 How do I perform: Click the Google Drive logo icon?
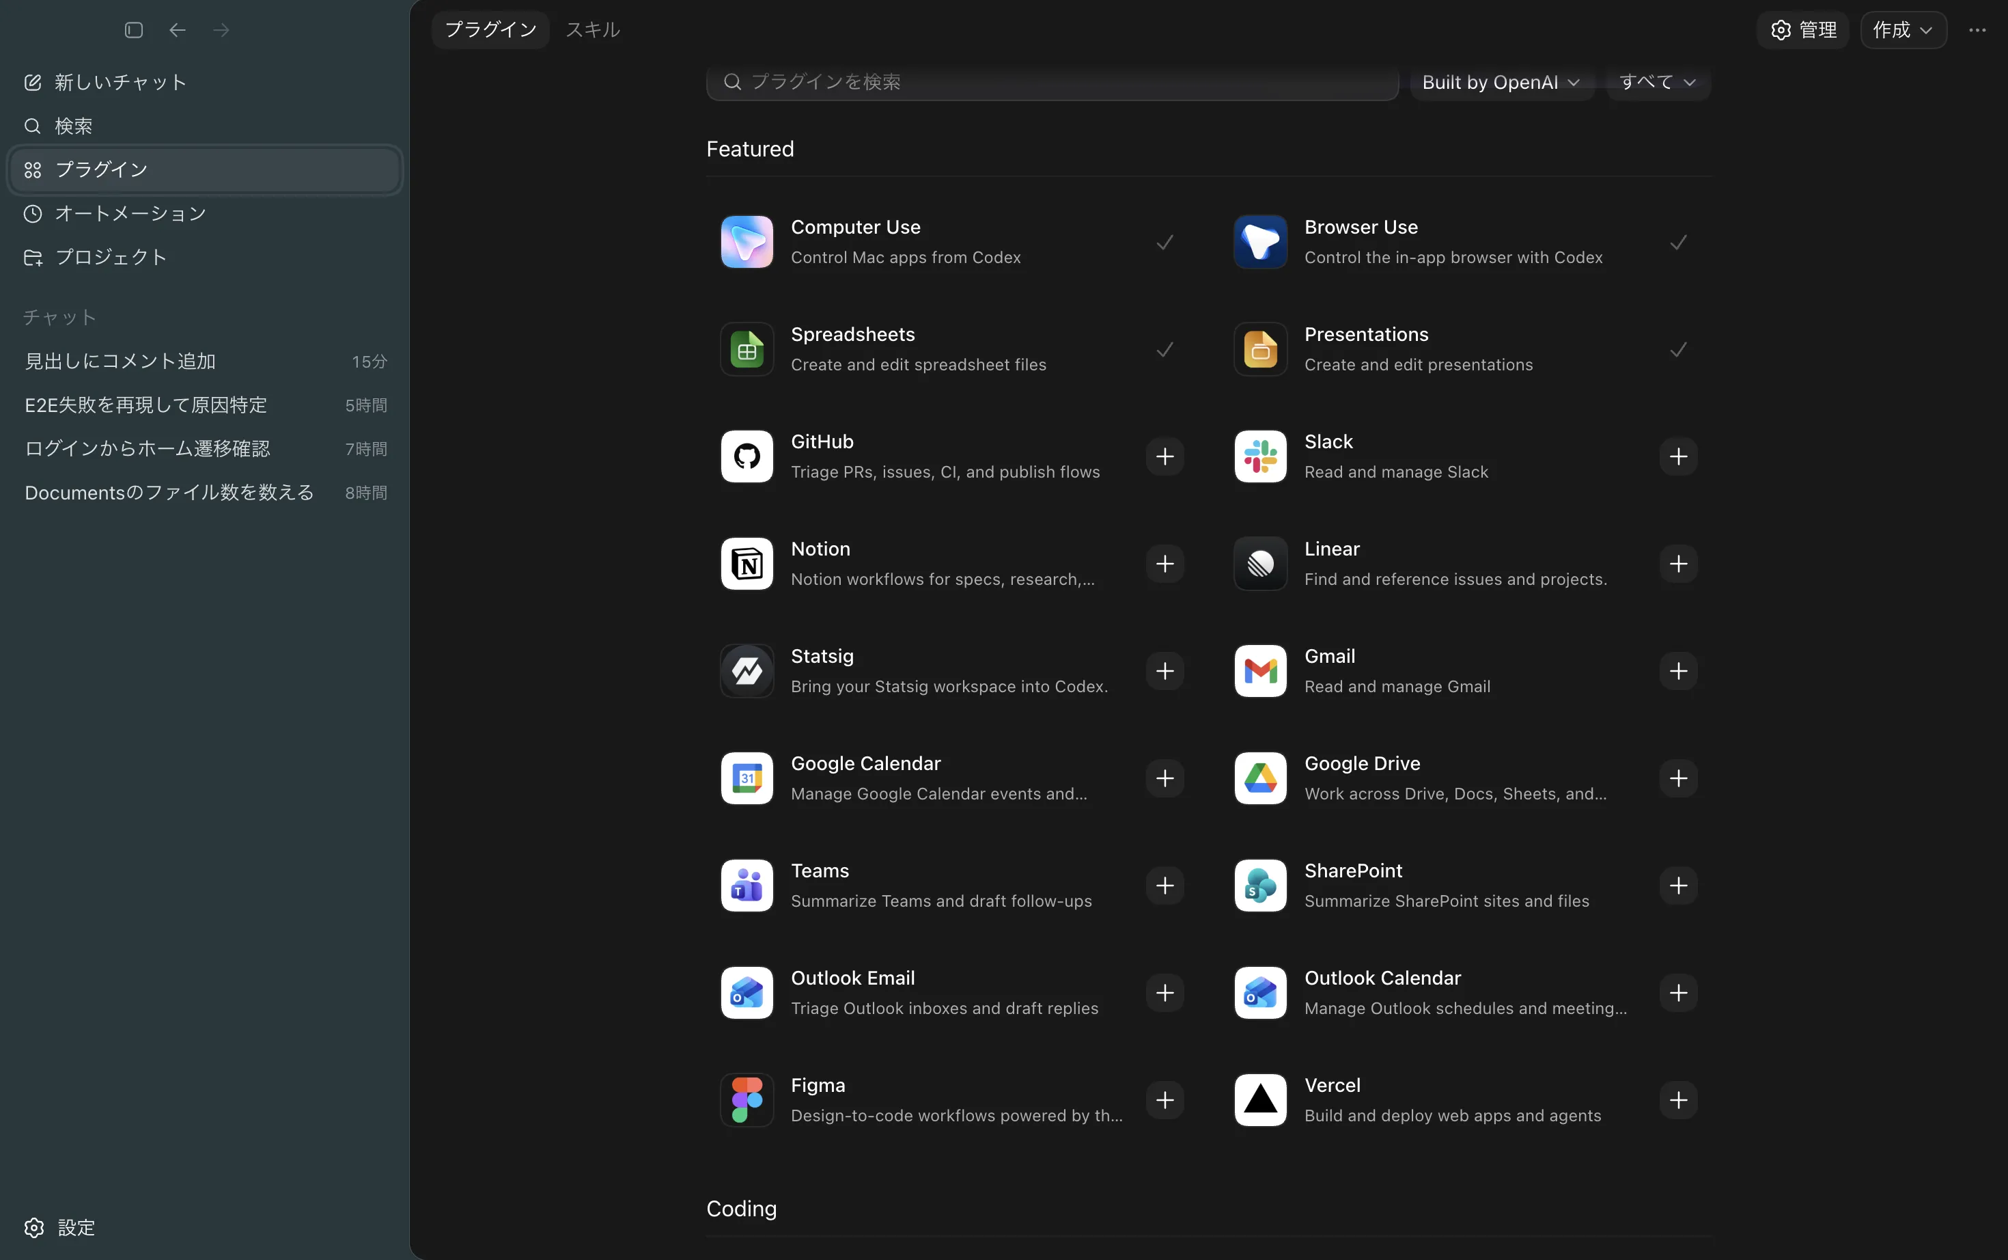point(1260,778)
